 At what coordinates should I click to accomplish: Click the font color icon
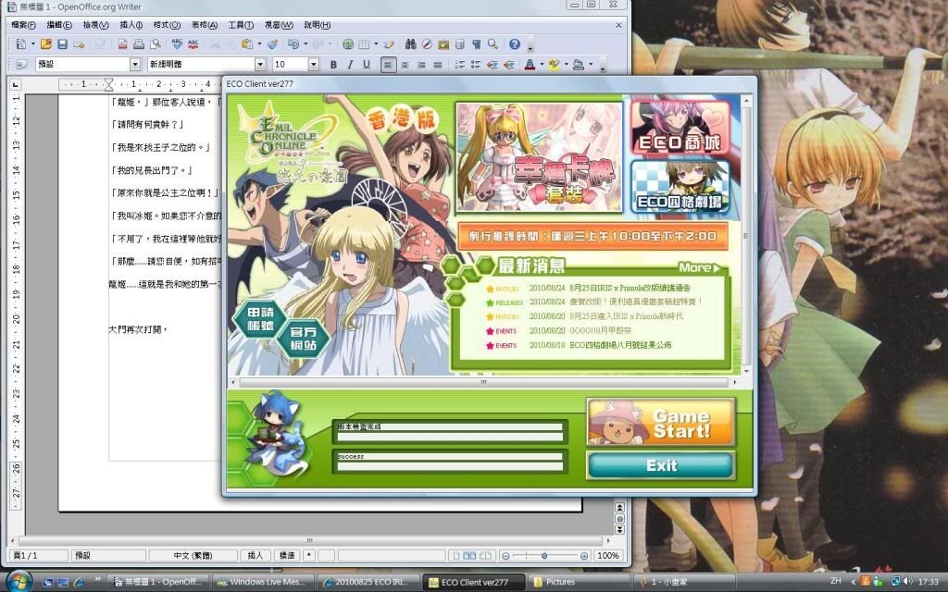[x=529, y=65]
